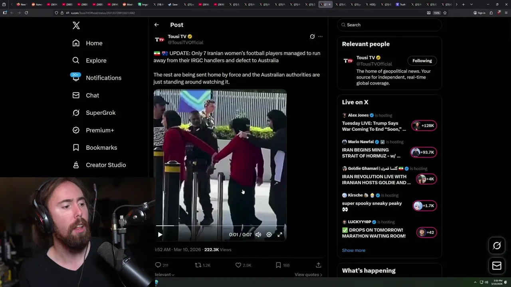Open Tousi TV in Relevant people
Image resolution: width=511 pixels, height=287 pixels.
coord(366,57)
